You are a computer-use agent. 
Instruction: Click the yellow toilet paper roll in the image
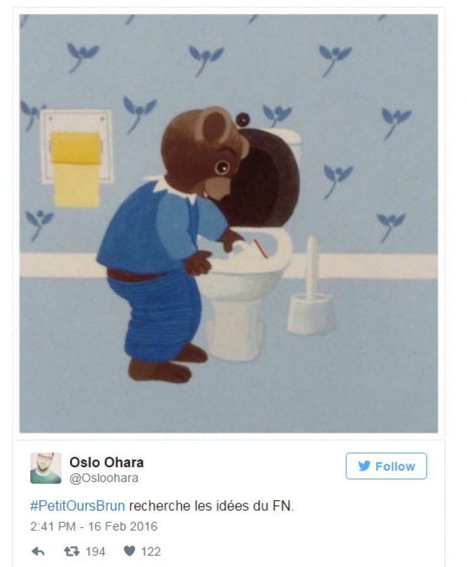coord(76,169)
